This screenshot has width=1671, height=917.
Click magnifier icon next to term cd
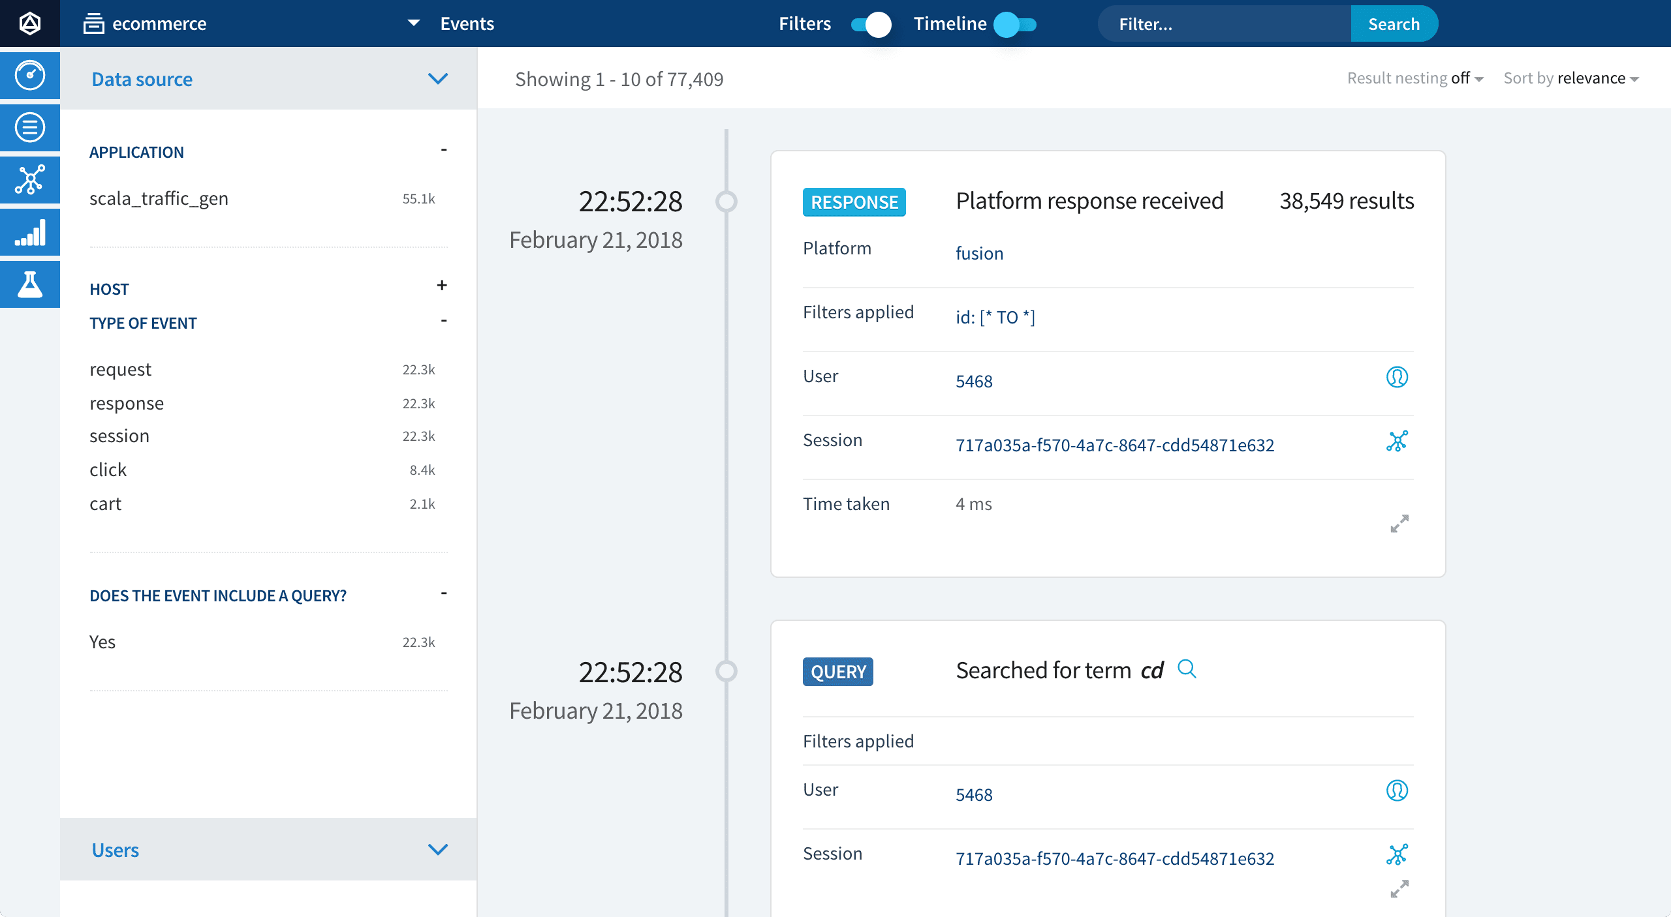click(x=1187, y=669)
